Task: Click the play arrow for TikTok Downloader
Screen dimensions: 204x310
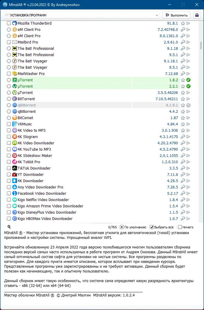Action: click(188, 168)
